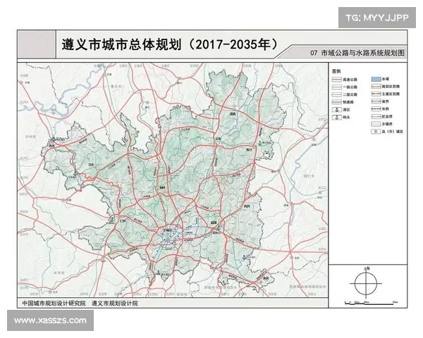Click the 市界 dashed line legend sample

pos(376,109)
